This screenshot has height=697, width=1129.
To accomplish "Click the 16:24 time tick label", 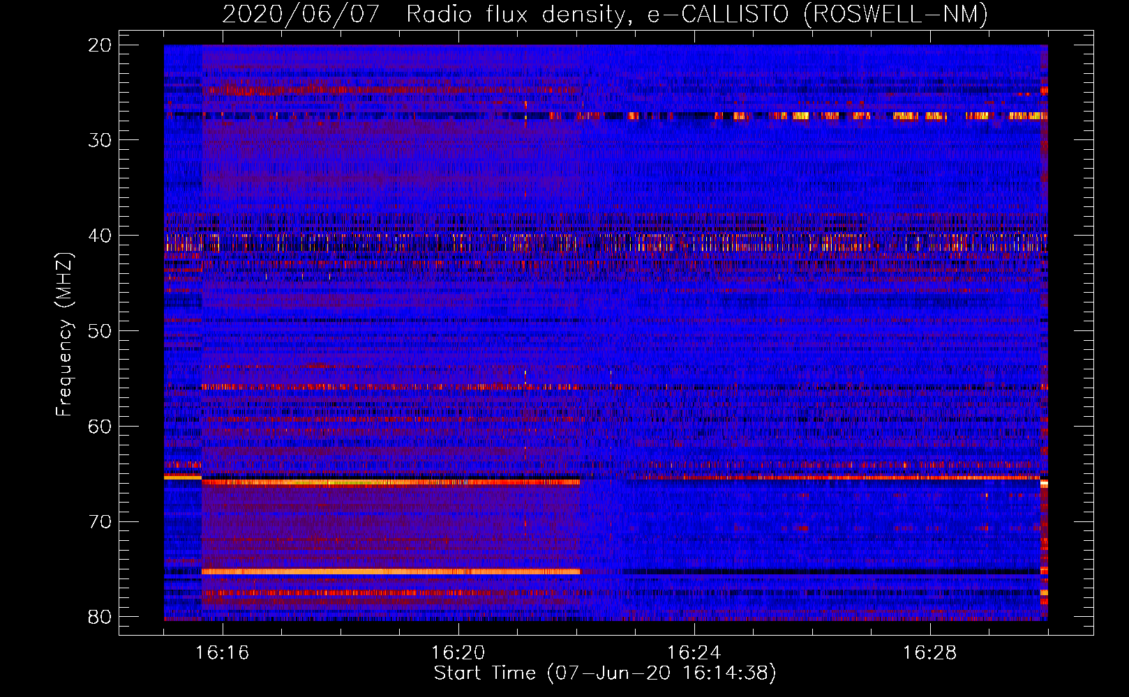I will 694,652.
